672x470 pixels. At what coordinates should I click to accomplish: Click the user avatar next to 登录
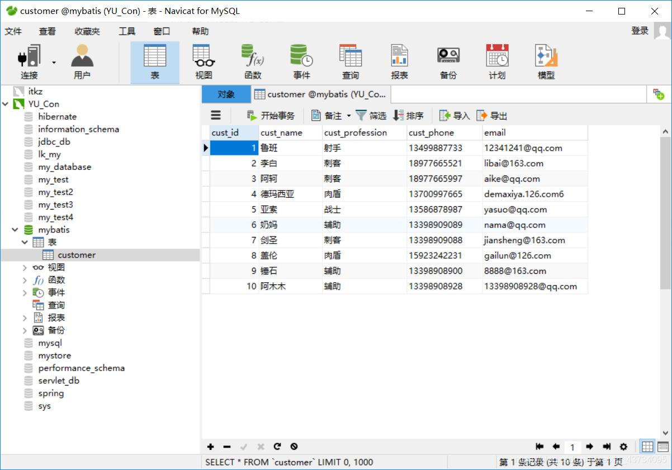pos(662,31)
